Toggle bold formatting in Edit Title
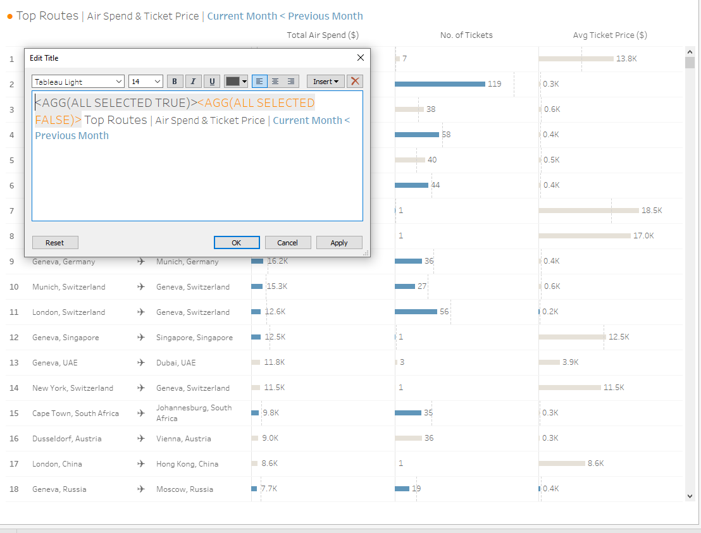 coord(175,82)
